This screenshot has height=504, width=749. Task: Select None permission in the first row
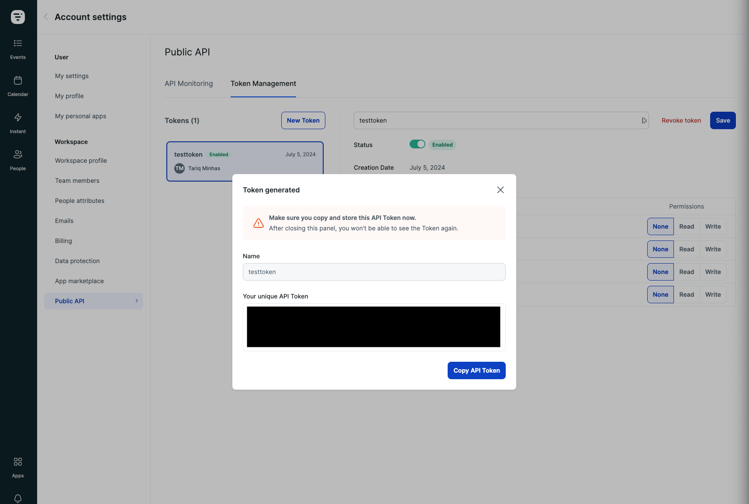point(660,226)
